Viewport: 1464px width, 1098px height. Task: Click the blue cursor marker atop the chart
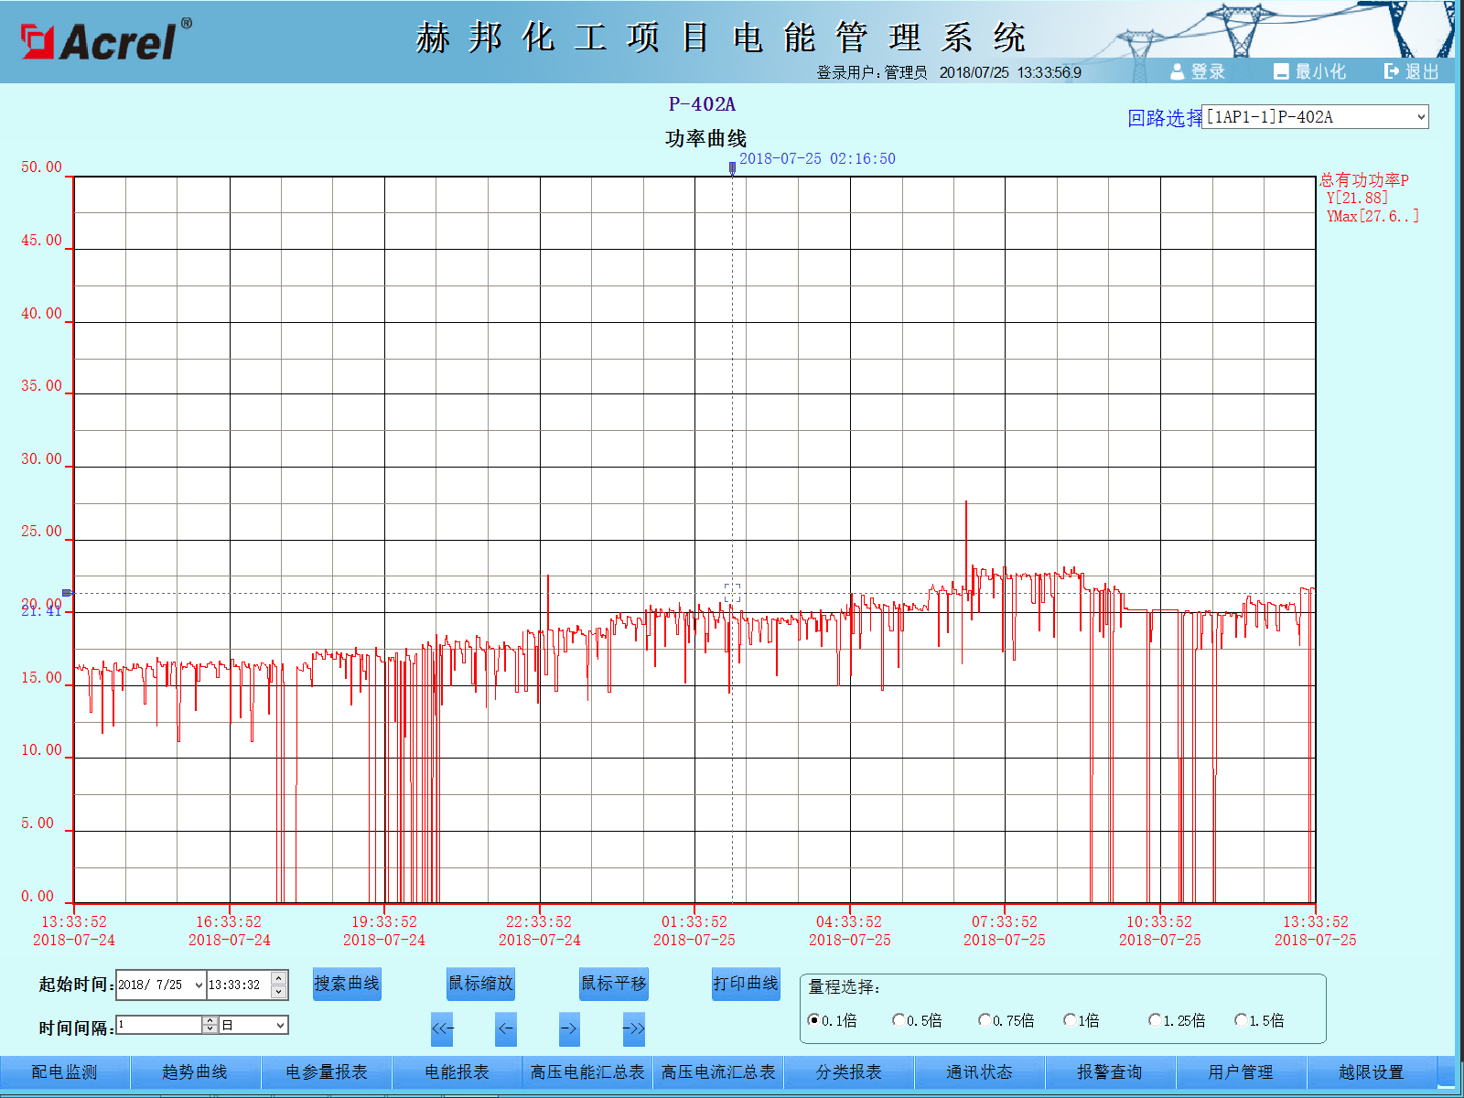coord(732,168)
